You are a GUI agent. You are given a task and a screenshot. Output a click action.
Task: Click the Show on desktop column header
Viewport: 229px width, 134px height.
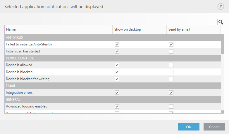[x=140, y=29]
